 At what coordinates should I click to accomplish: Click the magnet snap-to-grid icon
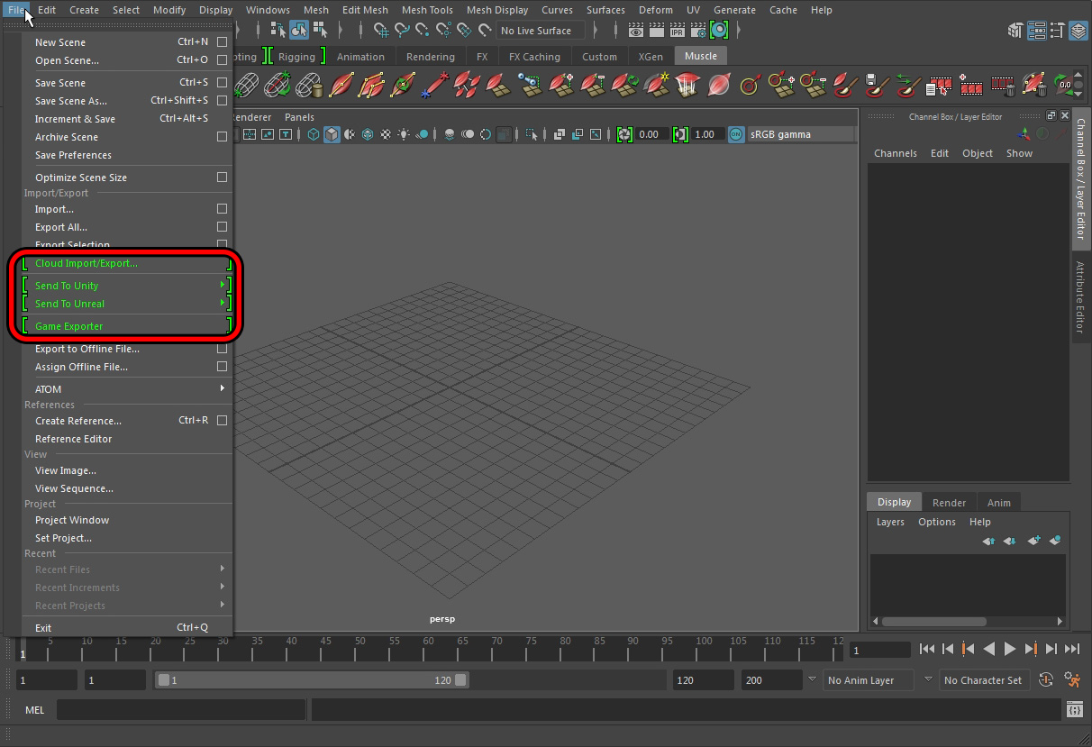381,31
